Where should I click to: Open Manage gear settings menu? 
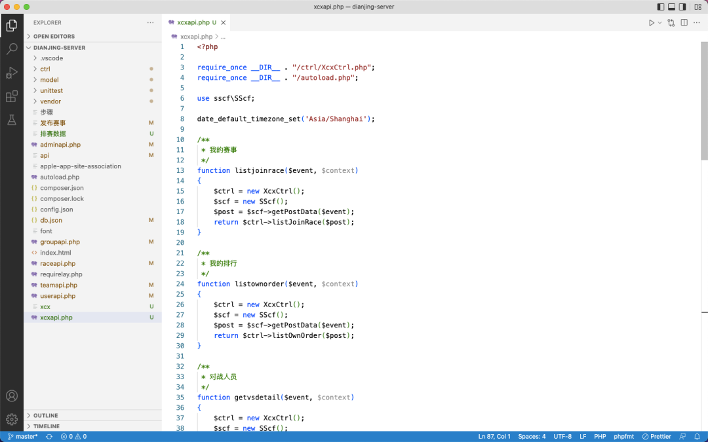point(12,419)
